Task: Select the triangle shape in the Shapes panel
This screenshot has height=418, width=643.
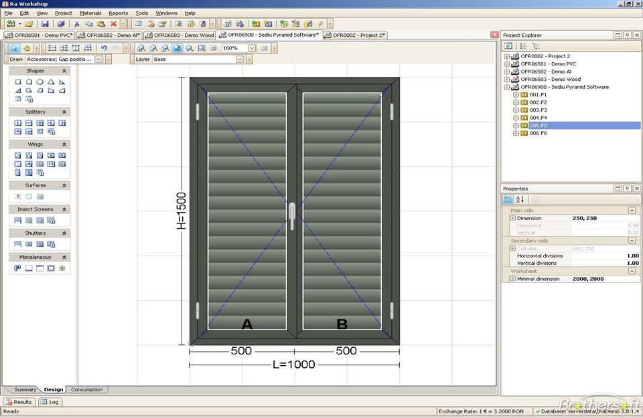Action: click(x=51, y=82)
